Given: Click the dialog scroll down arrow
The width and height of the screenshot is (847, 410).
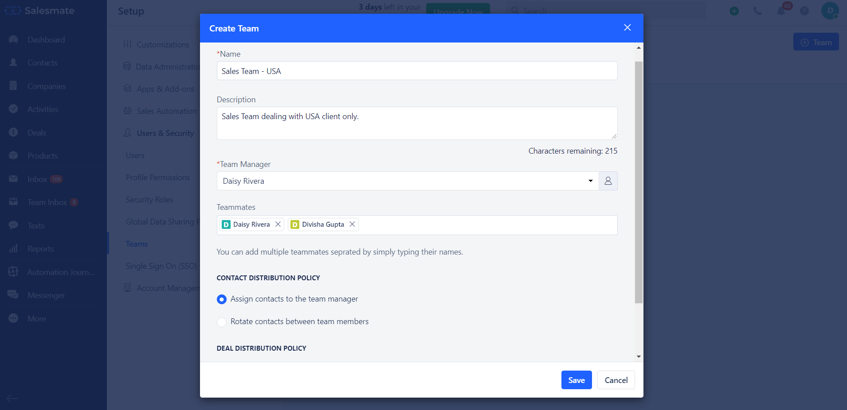Looking at the screenshot, I should pyautogui.click(x=639, y=356).
